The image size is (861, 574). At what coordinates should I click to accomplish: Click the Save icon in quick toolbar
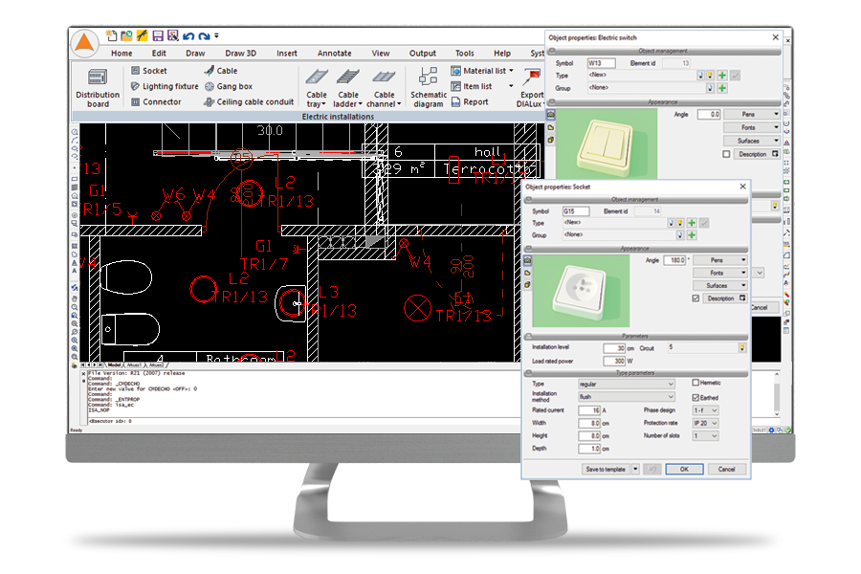[x=158, y=36]
